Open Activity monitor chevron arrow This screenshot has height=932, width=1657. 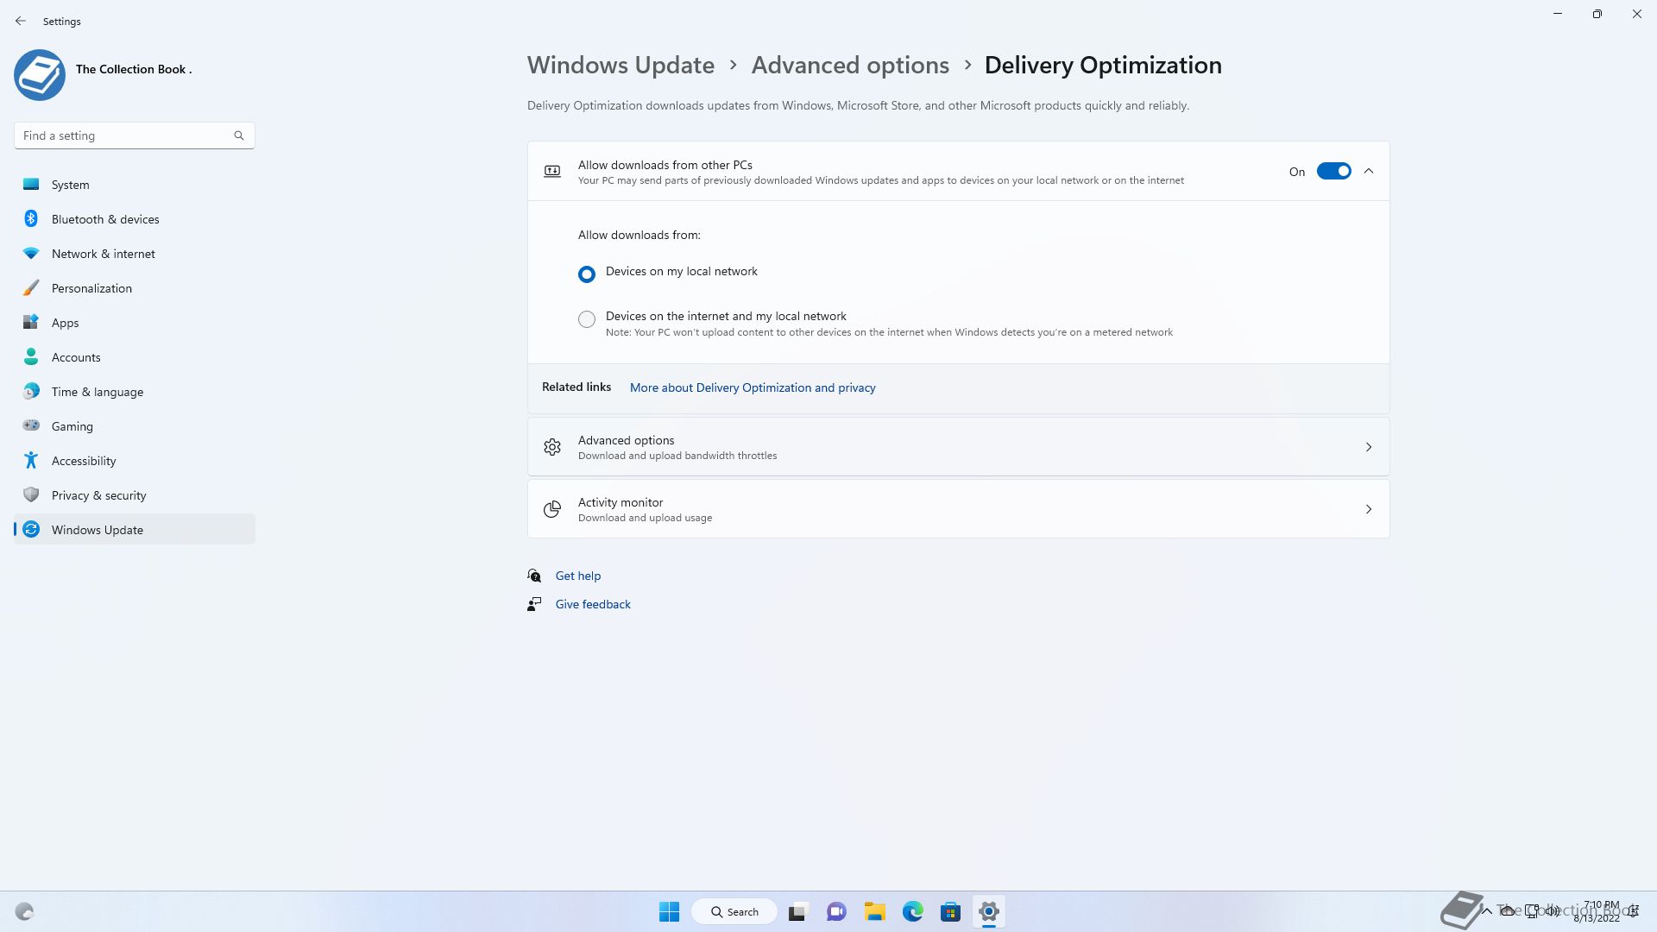point(1369,509)
